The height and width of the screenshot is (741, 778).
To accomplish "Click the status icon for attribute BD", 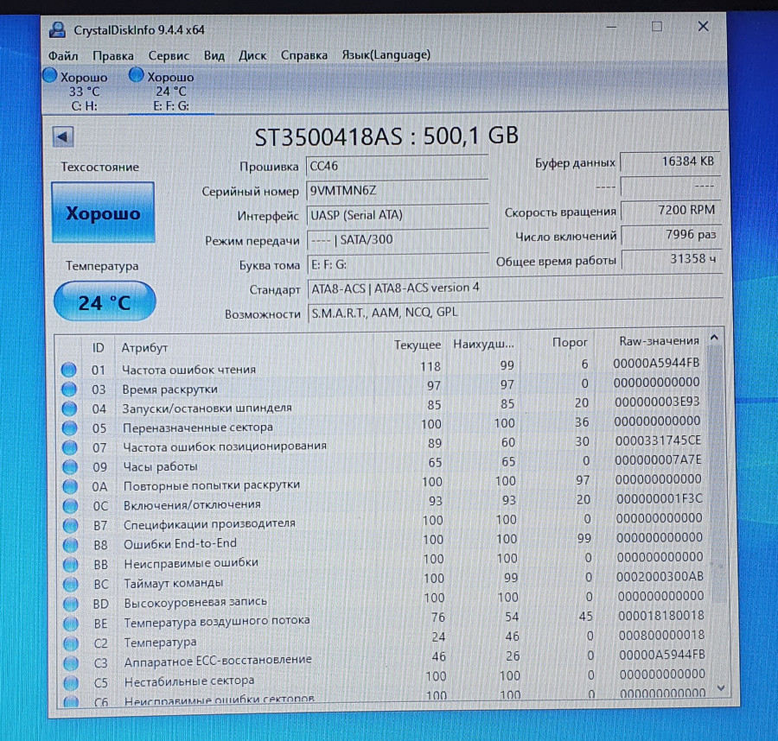I will click(71, 604).
